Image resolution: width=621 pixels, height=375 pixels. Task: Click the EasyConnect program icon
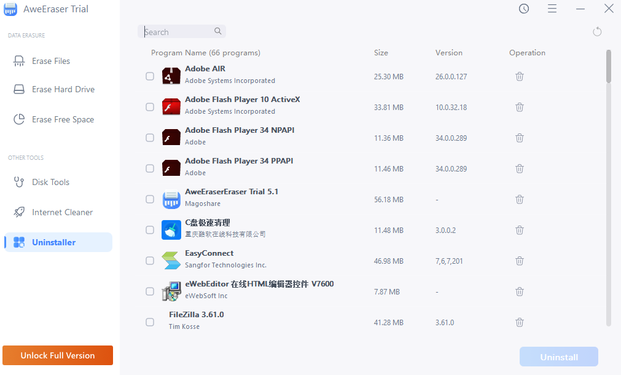click(171, 261)
